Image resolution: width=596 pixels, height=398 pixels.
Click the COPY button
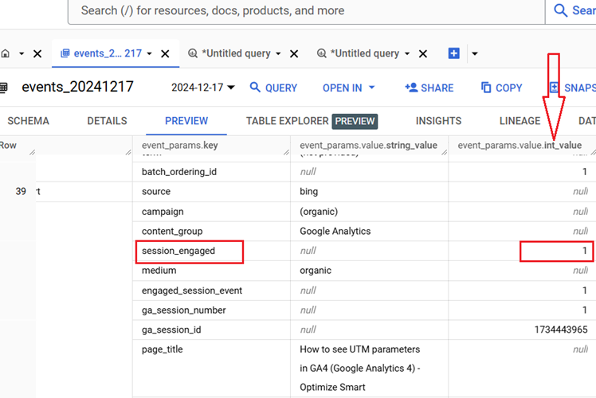[x=501, y=88]
